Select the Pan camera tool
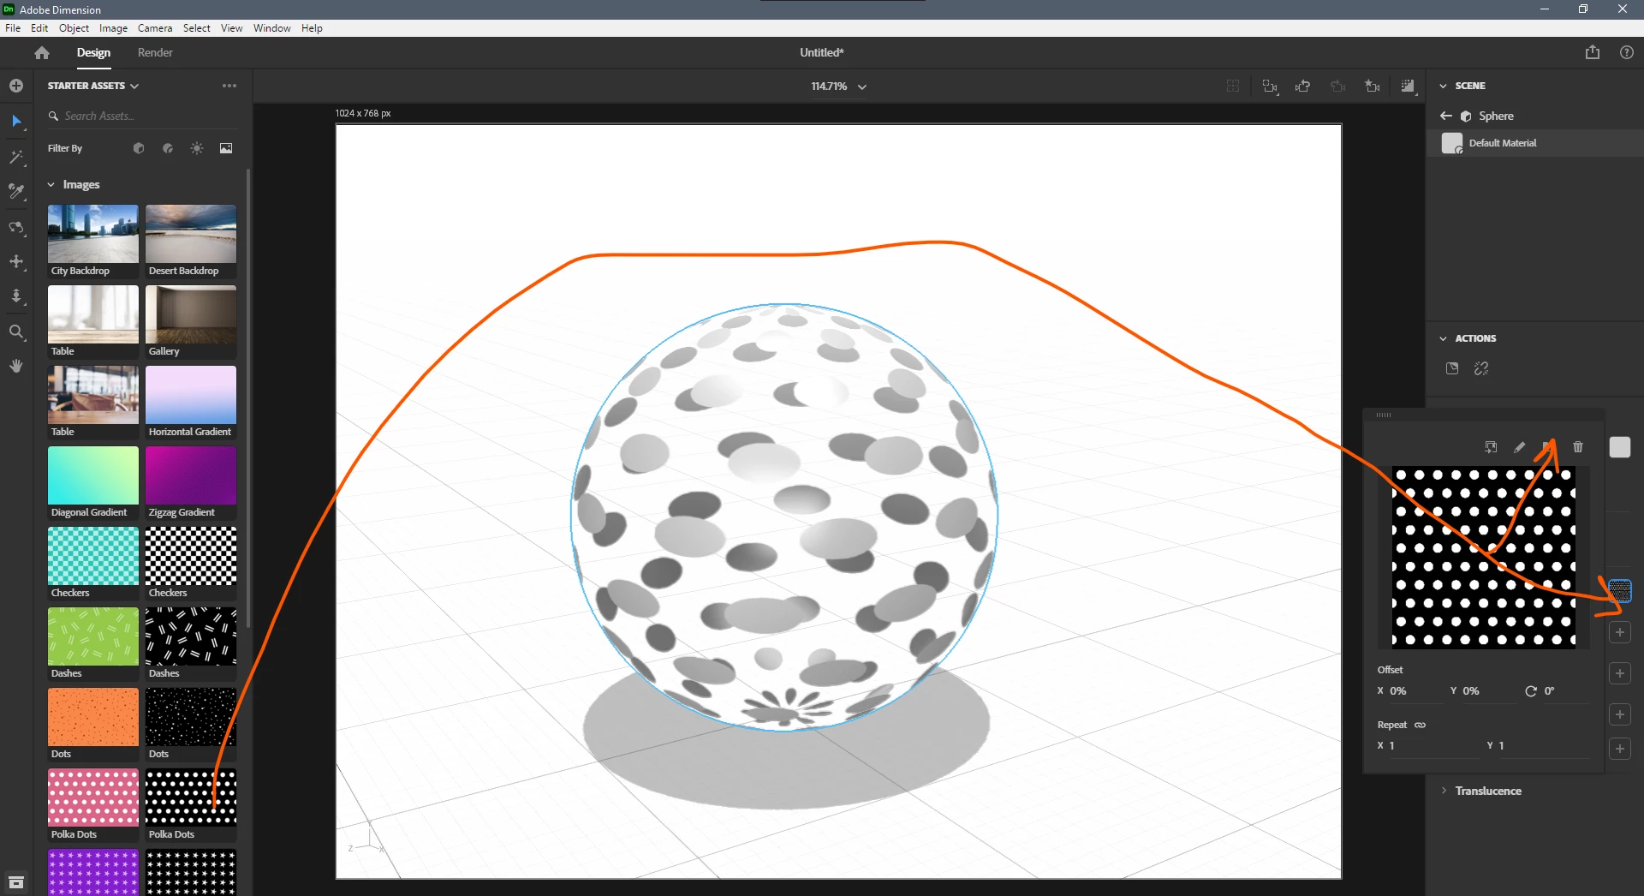1644x896 pixels. point(16,261)
